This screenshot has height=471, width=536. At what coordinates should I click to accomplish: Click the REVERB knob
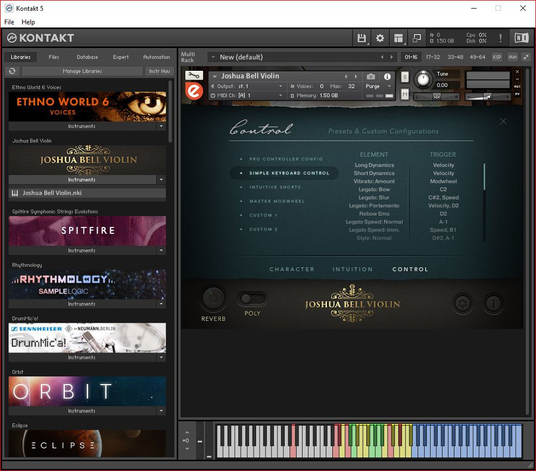click(213, 298)
